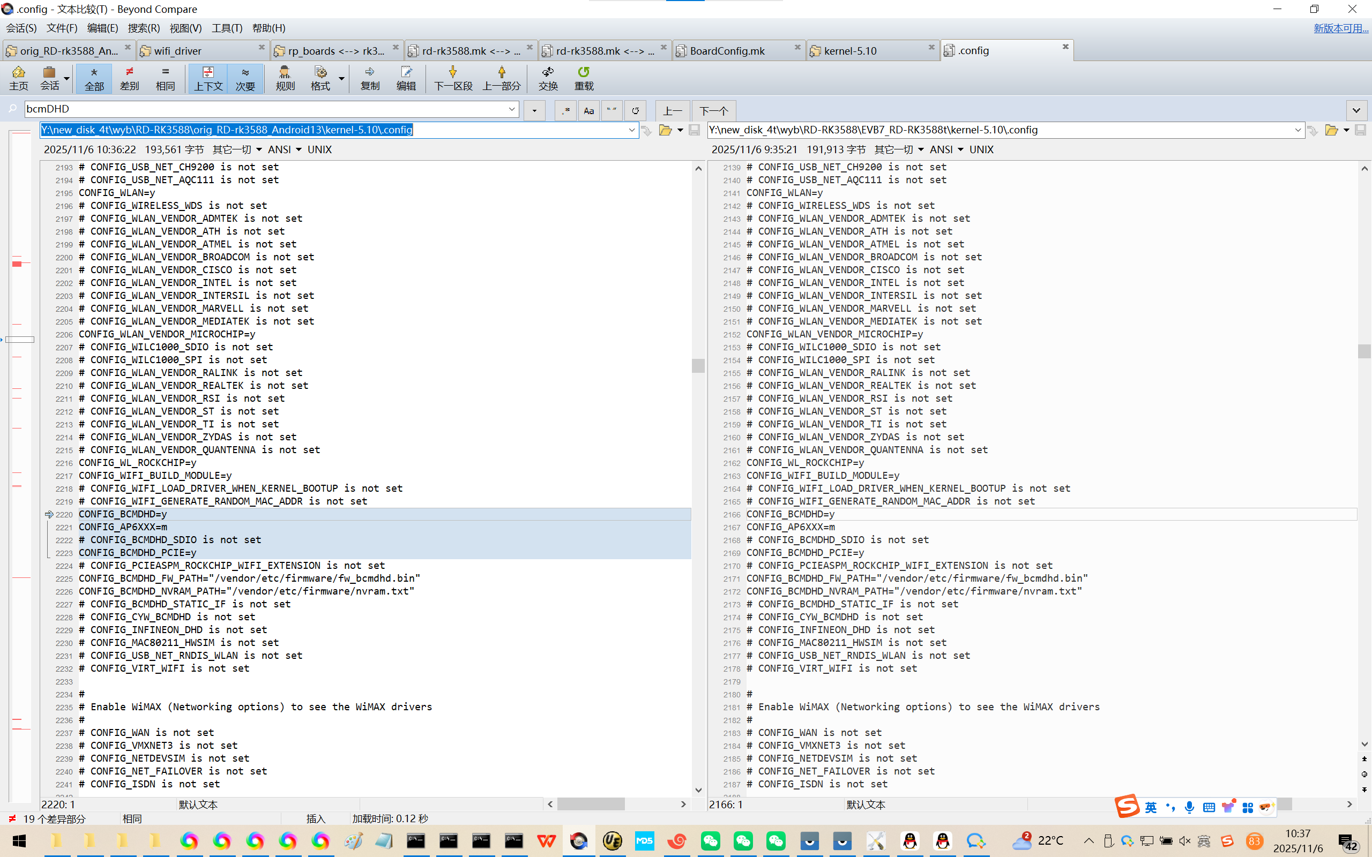Toggle Show Differences (差别) filter
Screen dimensions: 1372x857
click(129, 78)
